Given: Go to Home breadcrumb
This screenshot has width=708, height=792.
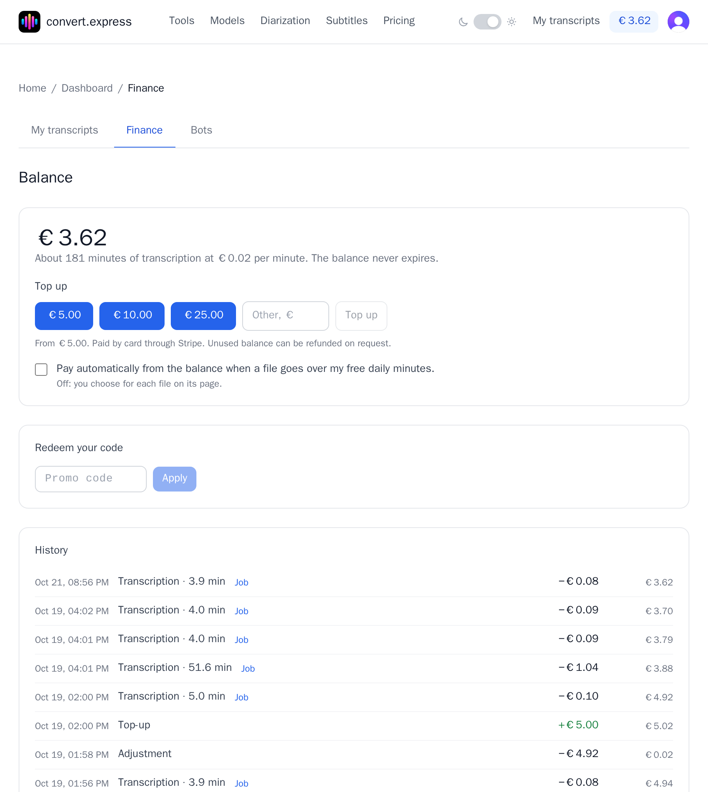Looking at the screenshot, I should click(32, 88).
